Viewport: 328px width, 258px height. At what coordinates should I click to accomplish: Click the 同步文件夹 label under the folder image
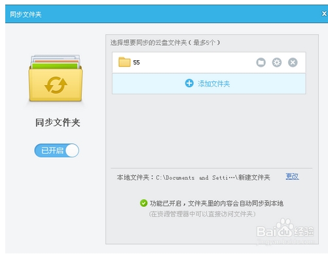click(58, 122)
